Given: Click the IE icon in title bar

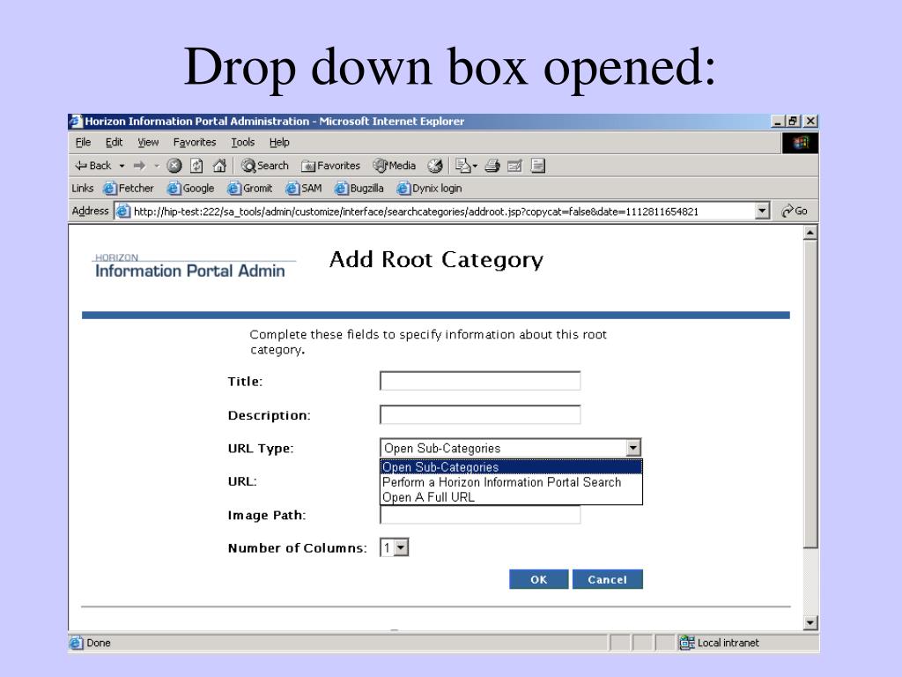Looking at the screenshot, I should point(76,122).
